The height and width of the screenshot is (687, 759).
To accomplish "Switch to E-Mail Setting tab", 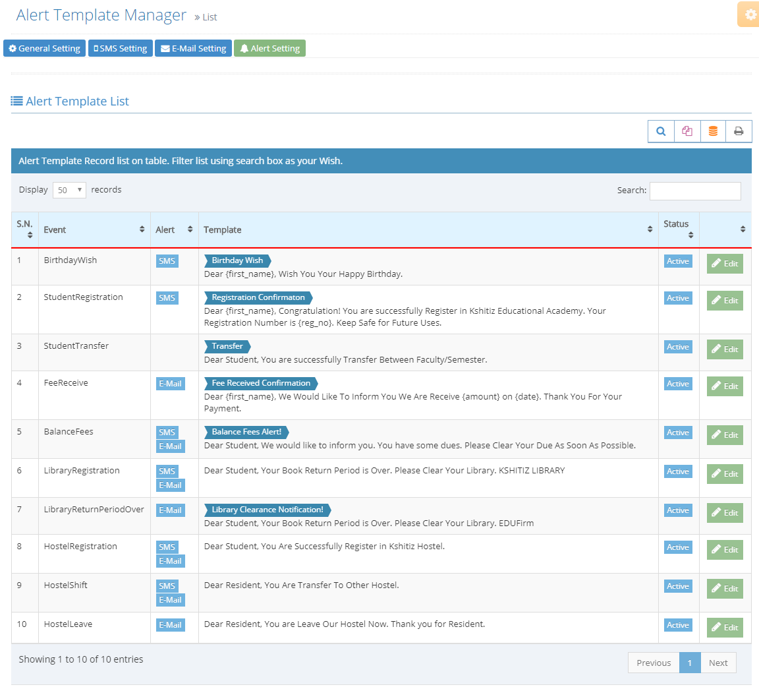I will [x=193, y=48].
